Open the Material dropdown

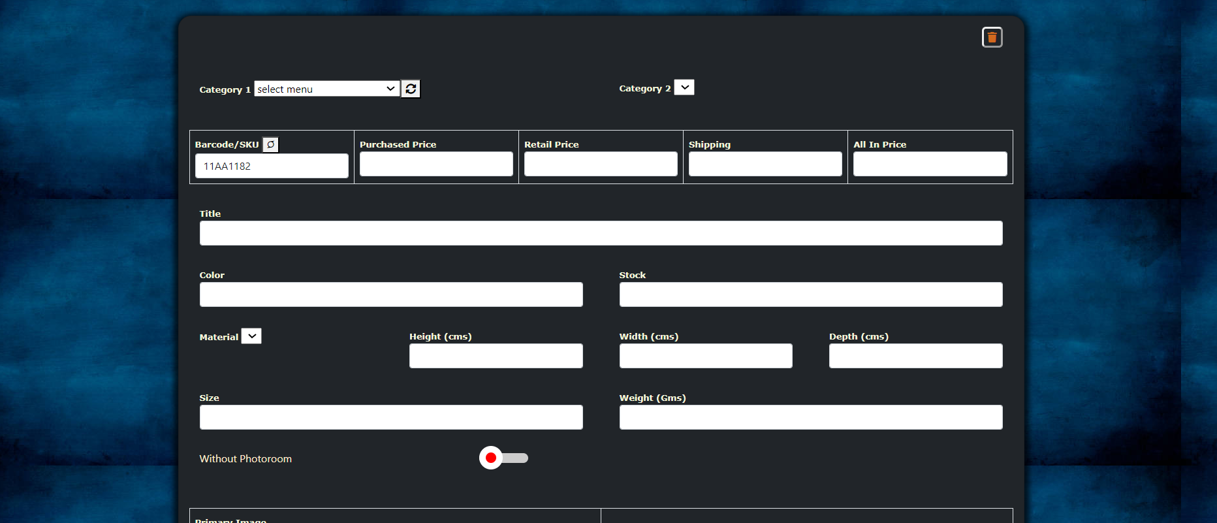[251, 336]
